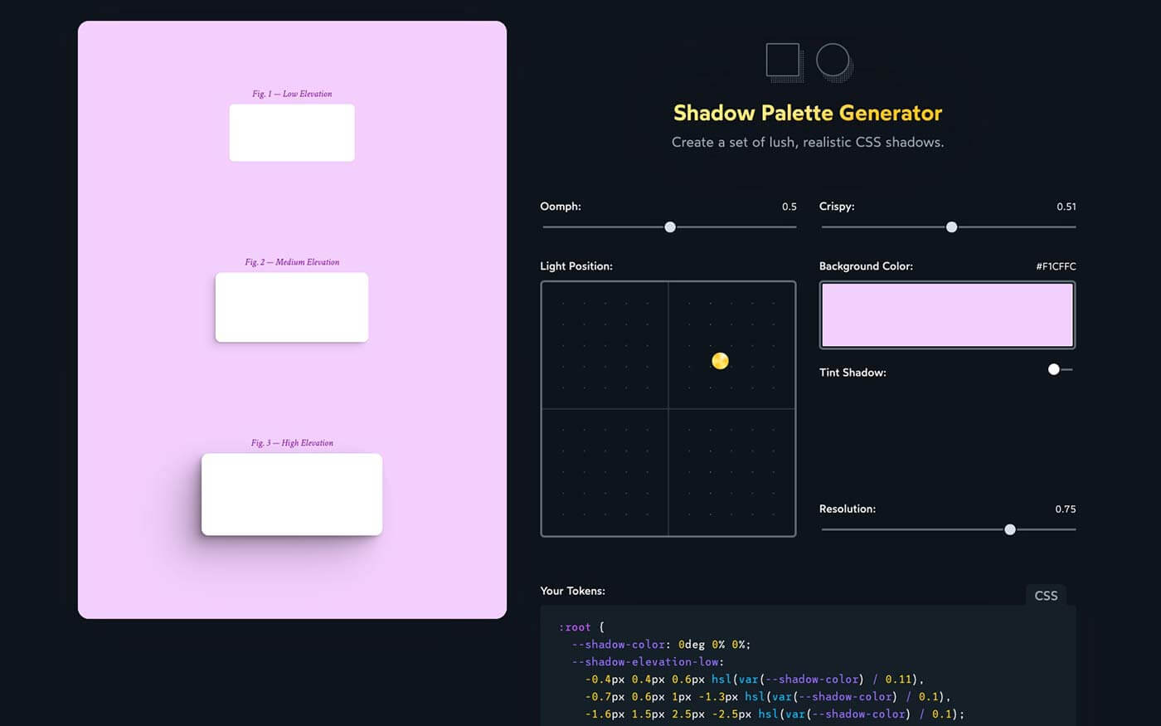Click the Shadow Palette Generator heading
Image resolution: width=1161 pixels, height=726 pixels.
click(x=808, y=113)
